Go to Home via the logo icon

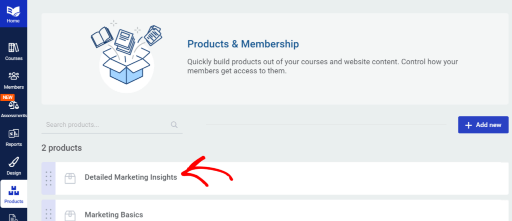[x=13, y=10]
